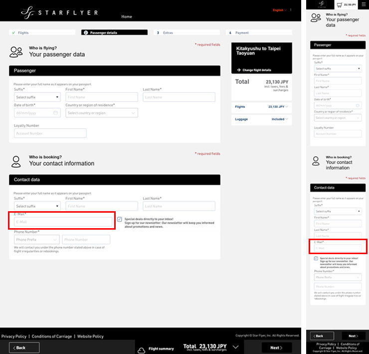
Task: Click the desktop Next button
Action: [277, 348]
